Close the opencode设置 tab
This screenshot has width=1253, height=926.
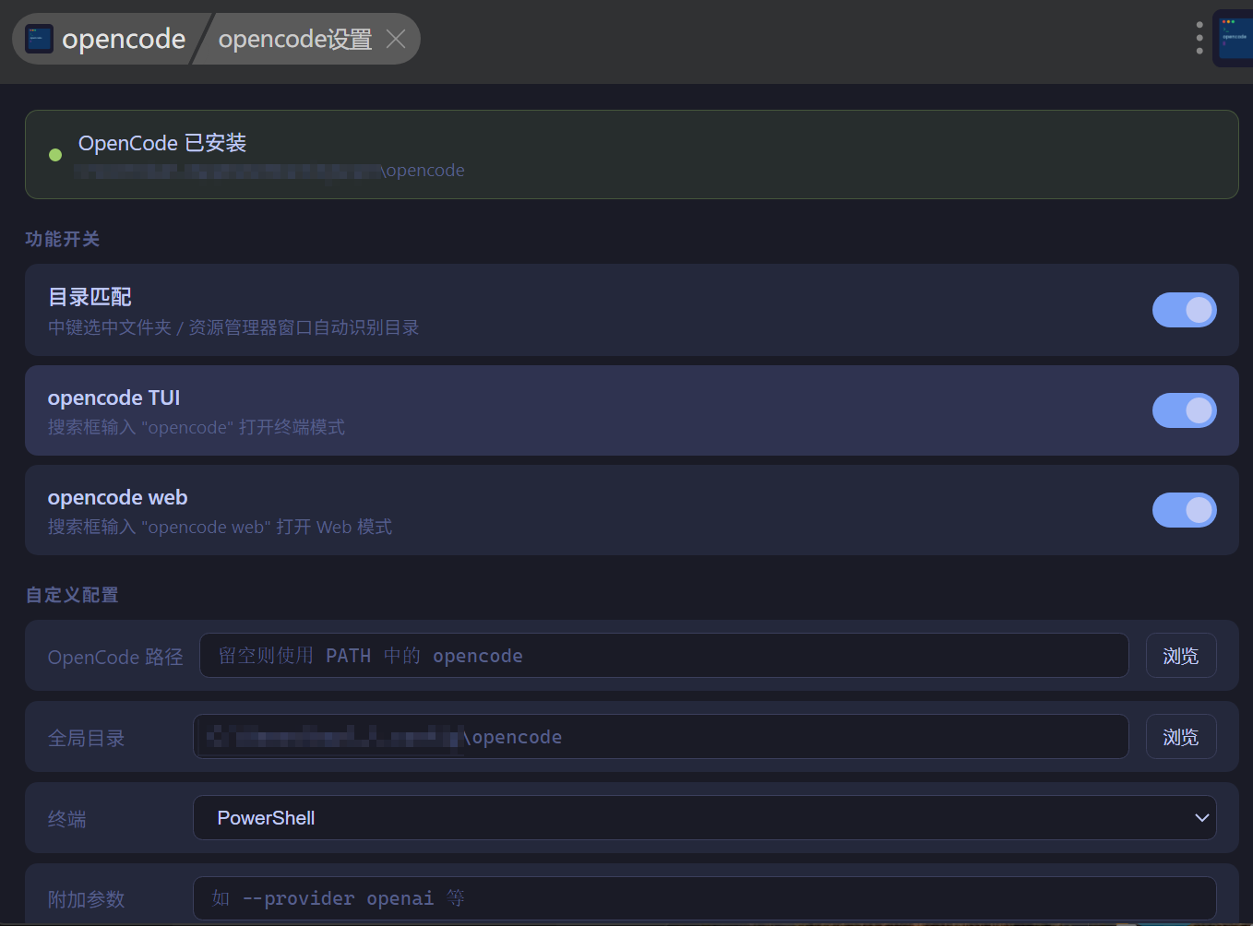pyautogui.click(x=396, y=39)
